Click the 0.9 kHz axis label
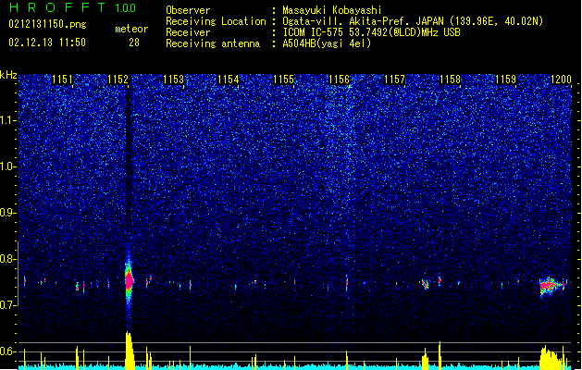582x370 pixels. [x=8, y=213]
